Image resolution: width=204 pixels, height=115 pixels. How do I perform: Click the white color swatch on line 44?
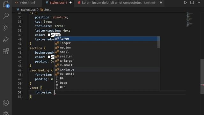tap(49, 57)
